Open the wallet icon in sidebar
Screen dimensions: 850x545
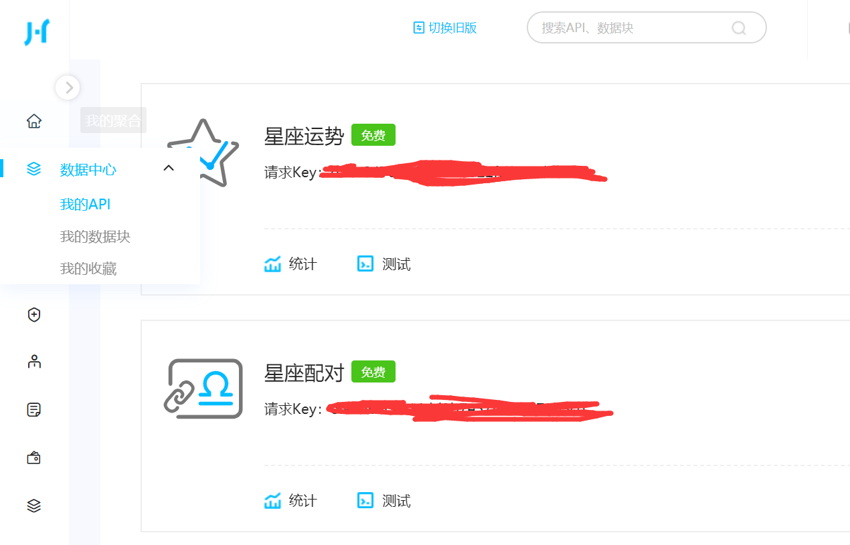coord(34,457)
